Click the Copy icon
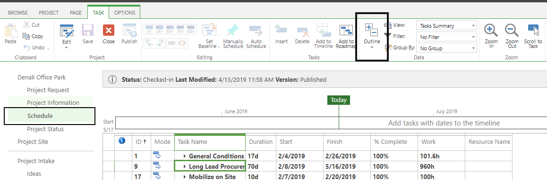 tap(26, 36)
